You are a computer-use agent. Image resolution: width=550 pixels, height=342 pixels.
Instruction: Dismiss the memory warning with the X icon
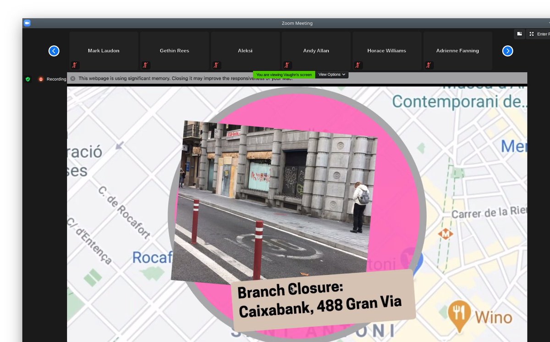click(73, 78)
